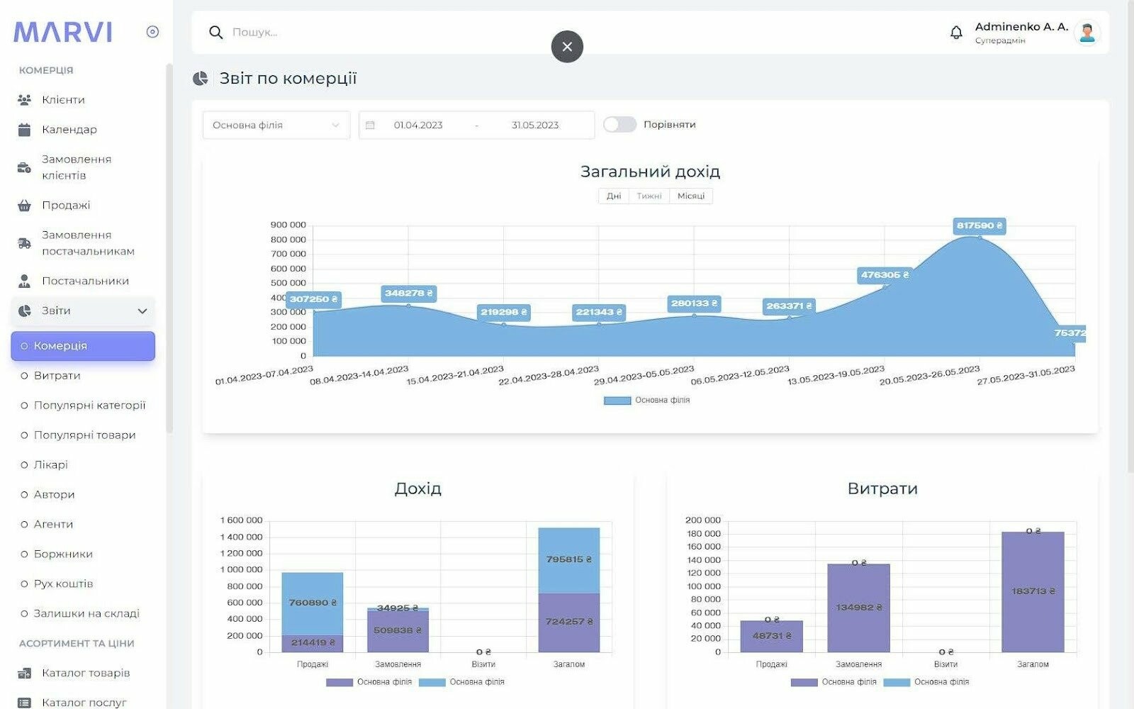Toggle Основна філія legend swatch under Загальний дохід
This screenshot has width=1134, height=709.
coord(617,401)
